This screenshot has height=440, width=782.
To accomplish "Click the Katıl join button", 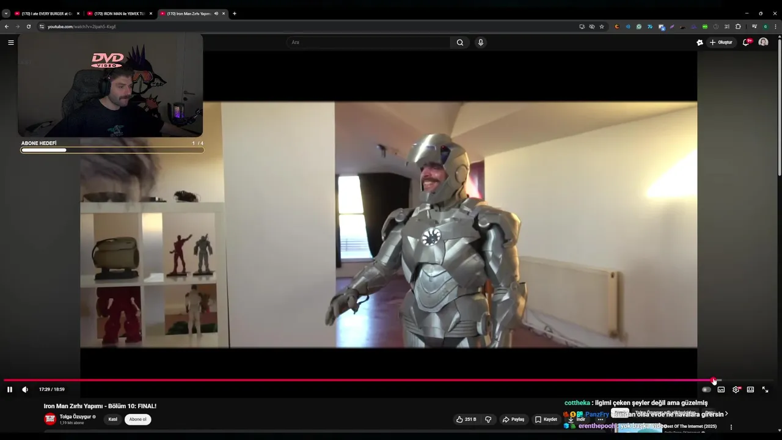I will (x=113, y=419).
